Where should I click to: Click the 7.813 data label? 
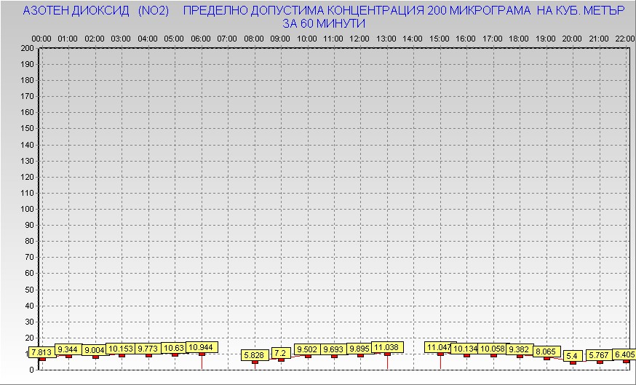41,353
